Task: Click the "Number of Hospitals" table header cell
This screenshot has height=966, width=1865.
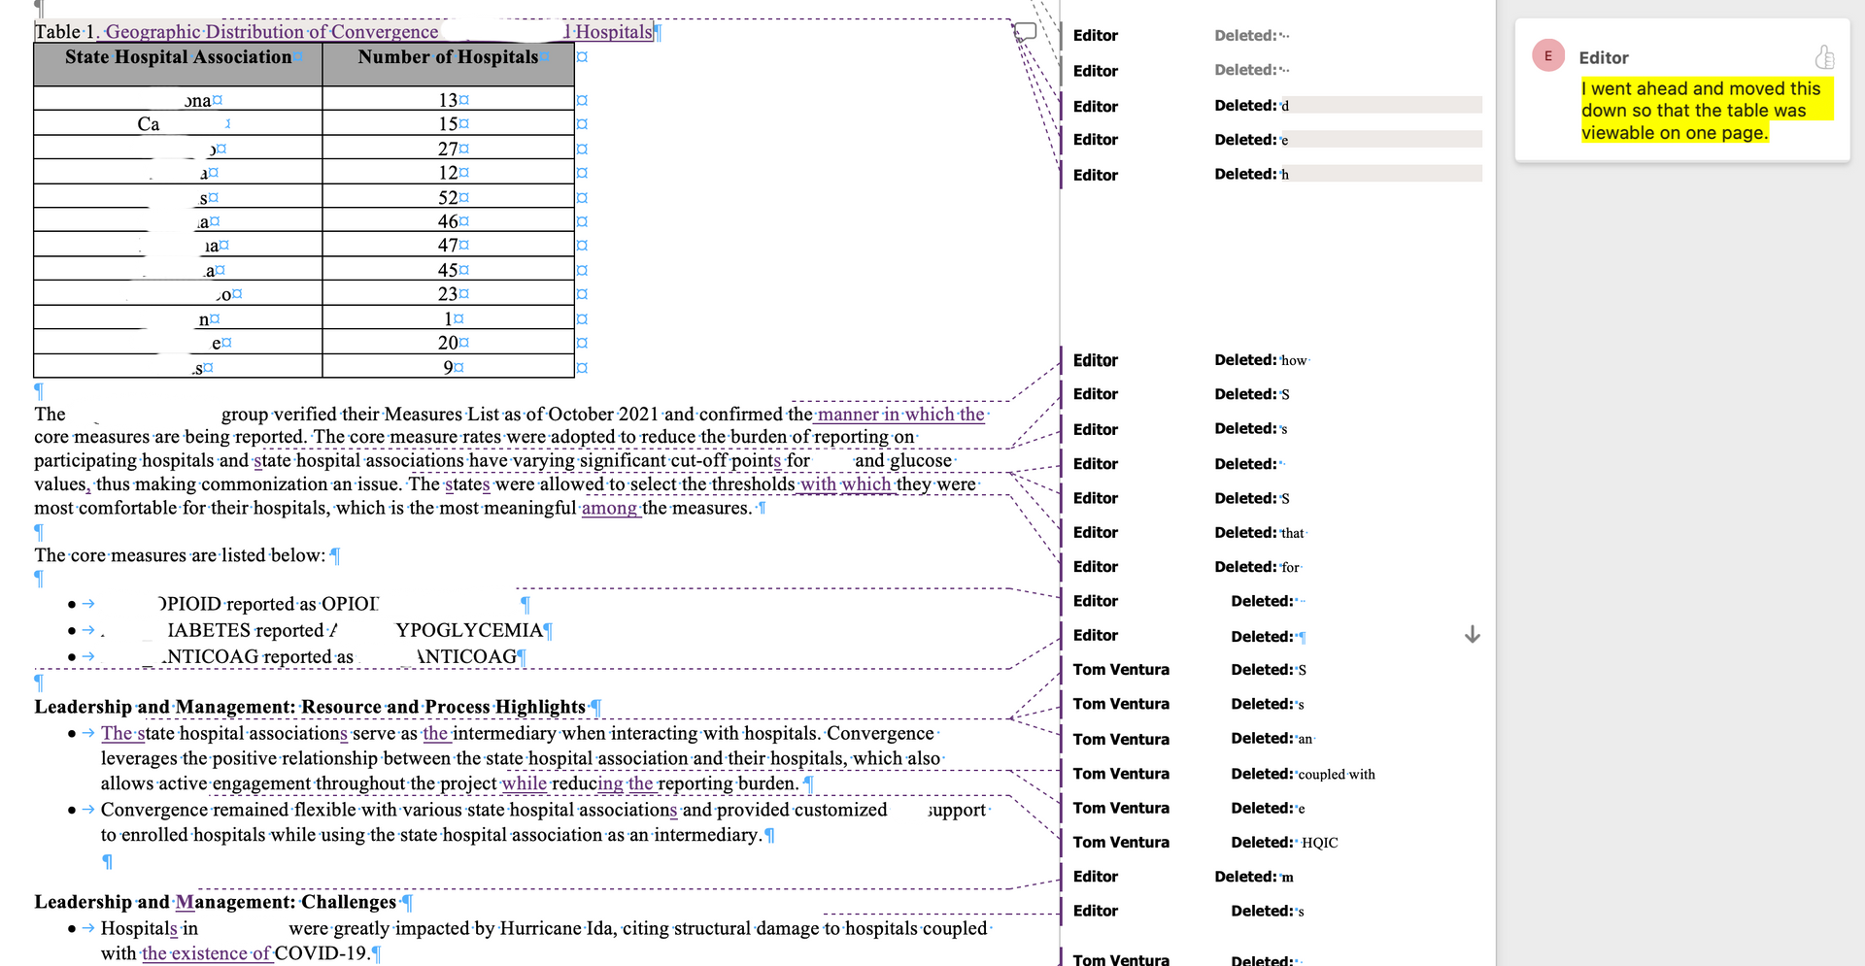Action: [448, 57]
